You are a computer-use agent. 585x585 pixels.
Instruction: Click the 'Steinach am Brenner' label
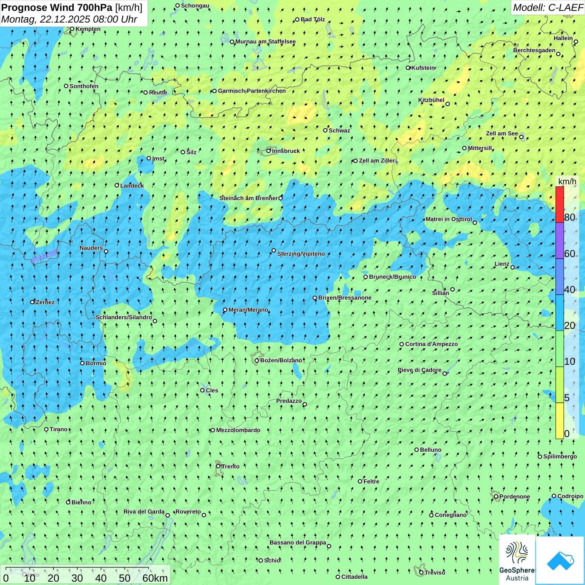point(249,198)
